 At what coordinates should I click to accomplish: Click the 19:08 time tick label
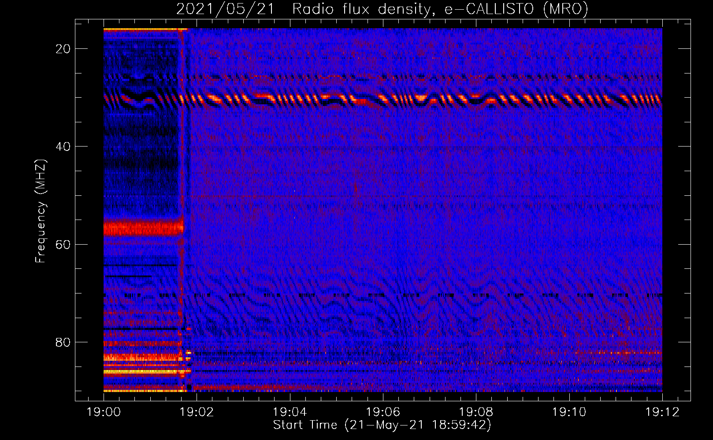pos(476,412)
